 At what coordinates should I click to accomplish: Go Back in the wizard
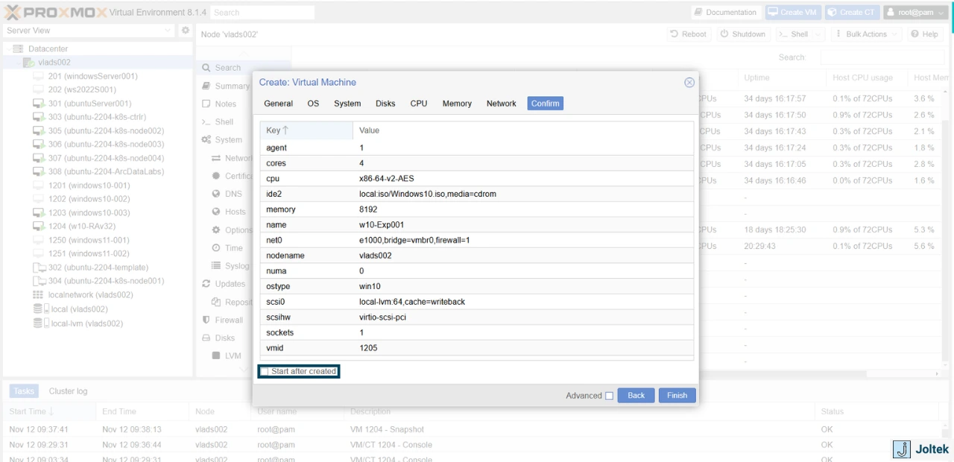[636, 396]
